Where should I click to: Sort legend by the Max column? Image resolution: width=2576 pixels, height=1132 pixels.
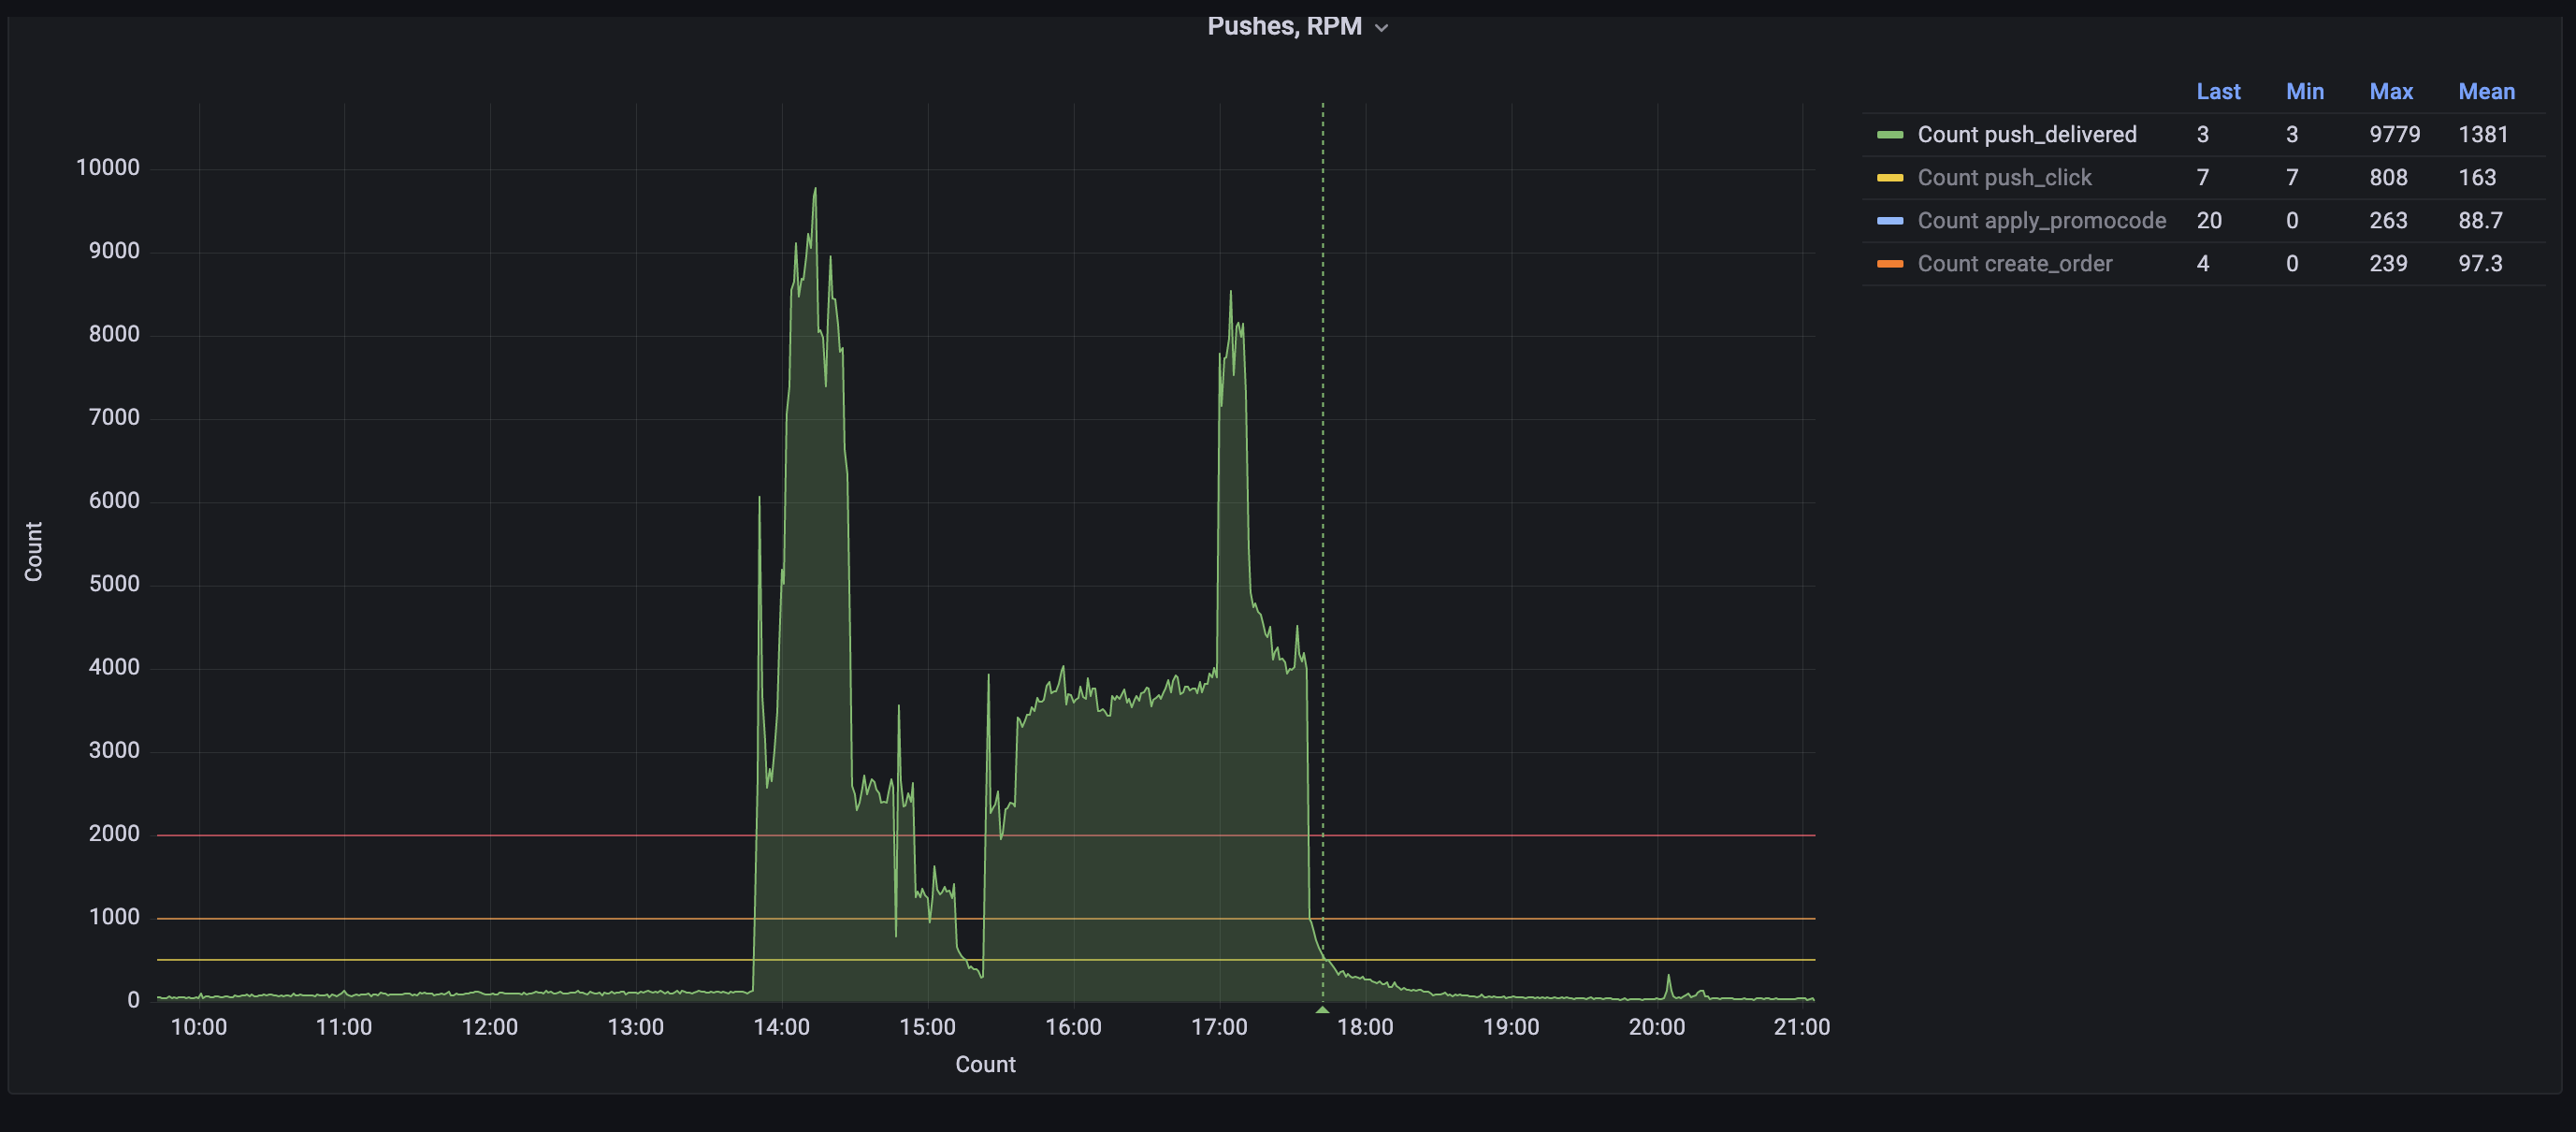[x=2391, y=91]
